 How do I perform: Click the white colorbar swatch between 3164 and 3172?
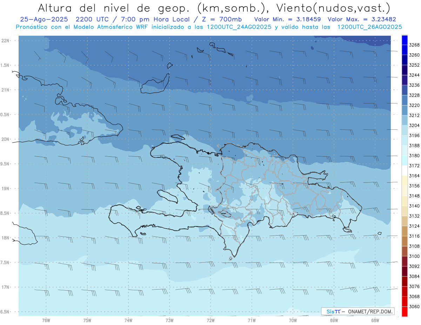coord(405,171)
